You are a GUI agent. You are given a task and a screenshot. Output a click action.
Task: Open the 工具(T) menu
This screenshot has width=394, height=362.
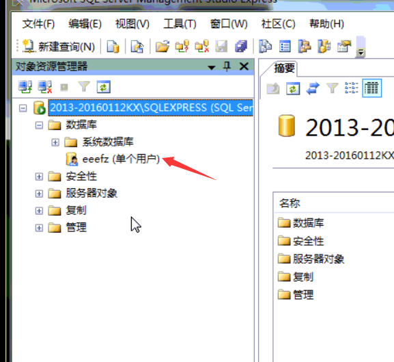tap(180, 24)
